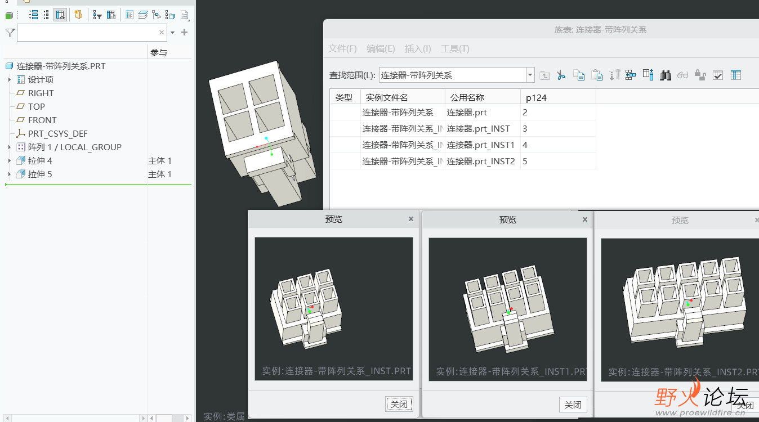
Task: Click the copy cells icon
Action: (x=579, y=75)
